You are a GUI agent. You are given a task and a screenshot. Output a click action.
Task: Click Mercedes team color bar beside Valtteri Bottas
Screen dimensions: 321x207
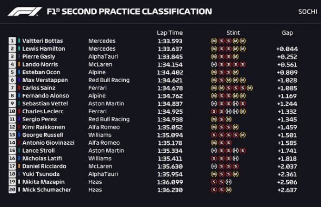[x=19, y=41]
